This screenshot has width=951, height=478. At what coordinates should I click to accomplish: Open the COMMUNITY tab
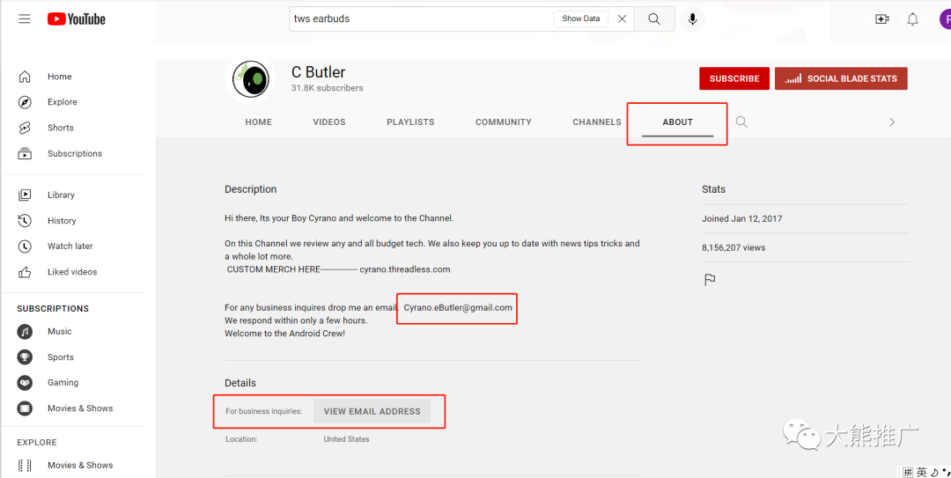(504, 122)
